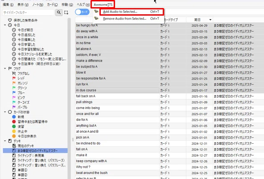
Task: Select the "make a difference" row
Action: click(169, 61)
